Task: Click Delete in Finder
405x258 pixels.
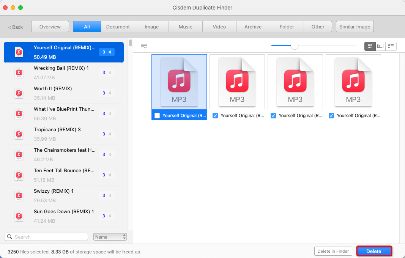Action: pos(333,251)
